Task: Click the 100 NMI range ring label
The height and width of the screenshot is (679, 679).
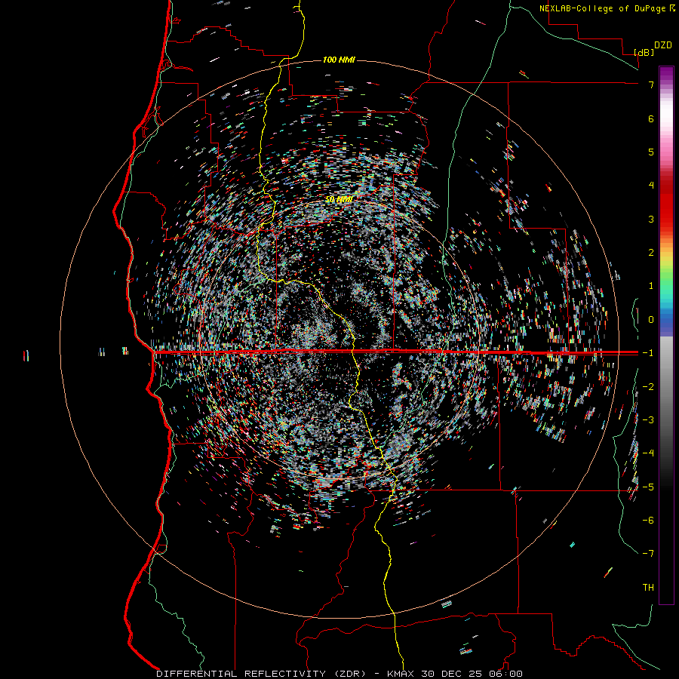Action: pos(339,60)
